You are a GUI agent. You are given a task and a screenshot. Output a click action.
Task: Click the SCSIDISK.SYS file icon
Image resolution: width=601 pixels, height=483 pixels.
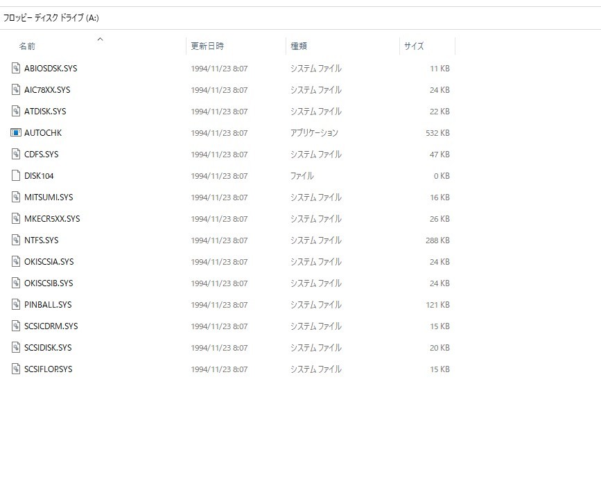[16, 347]
